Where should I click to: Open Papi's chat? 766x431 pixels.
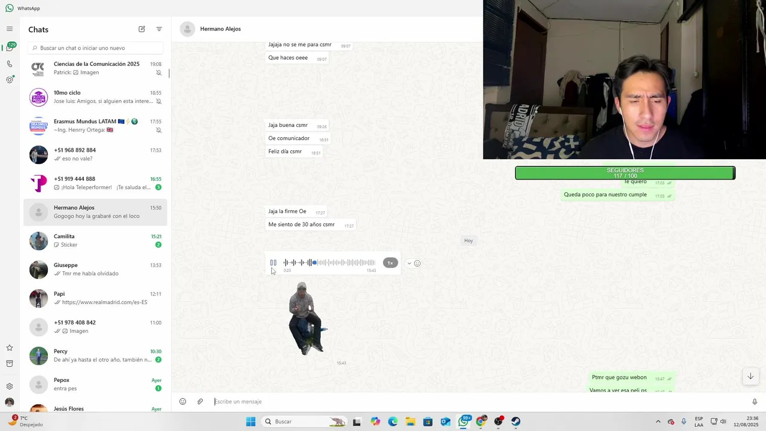[x=95, y=298]
